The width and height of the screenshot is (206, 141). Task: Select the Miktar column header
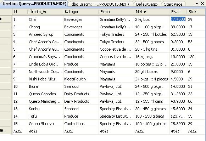point(152,12)
